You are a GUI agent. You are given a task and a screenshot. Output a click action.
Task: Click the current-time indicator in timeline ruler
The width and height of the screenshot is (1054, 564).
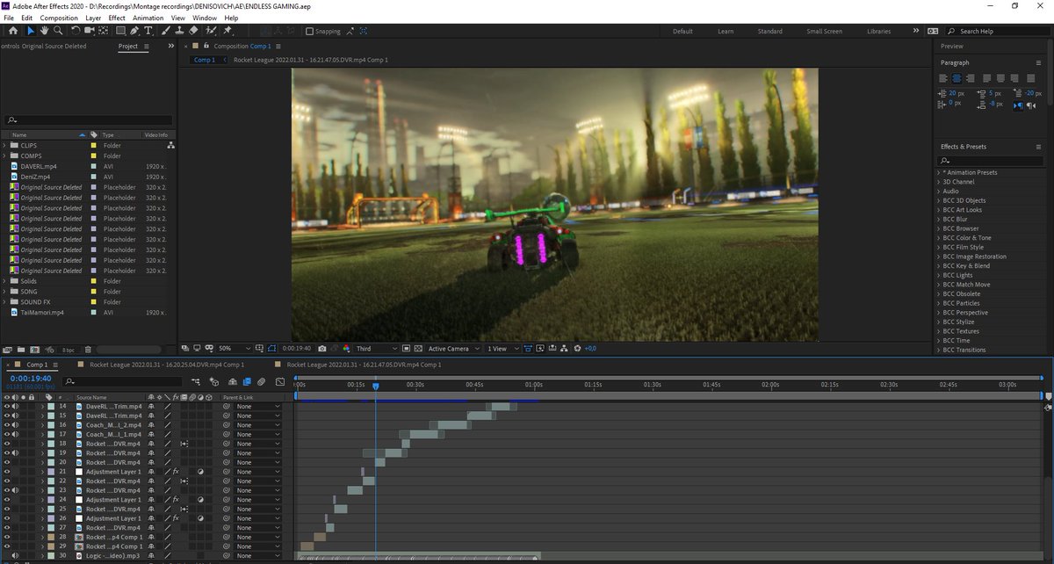pos(375,386)
